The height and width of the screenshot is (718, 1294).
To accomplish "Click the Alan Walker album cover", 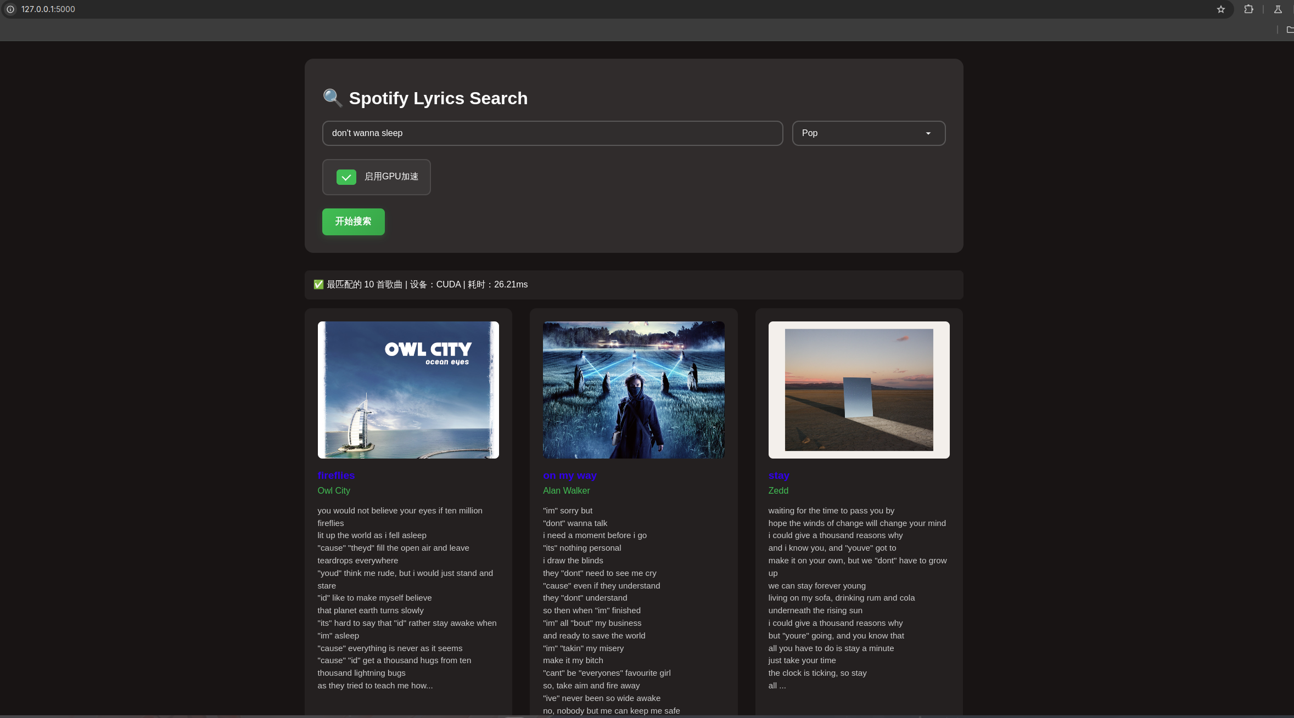I will (634, 390).
